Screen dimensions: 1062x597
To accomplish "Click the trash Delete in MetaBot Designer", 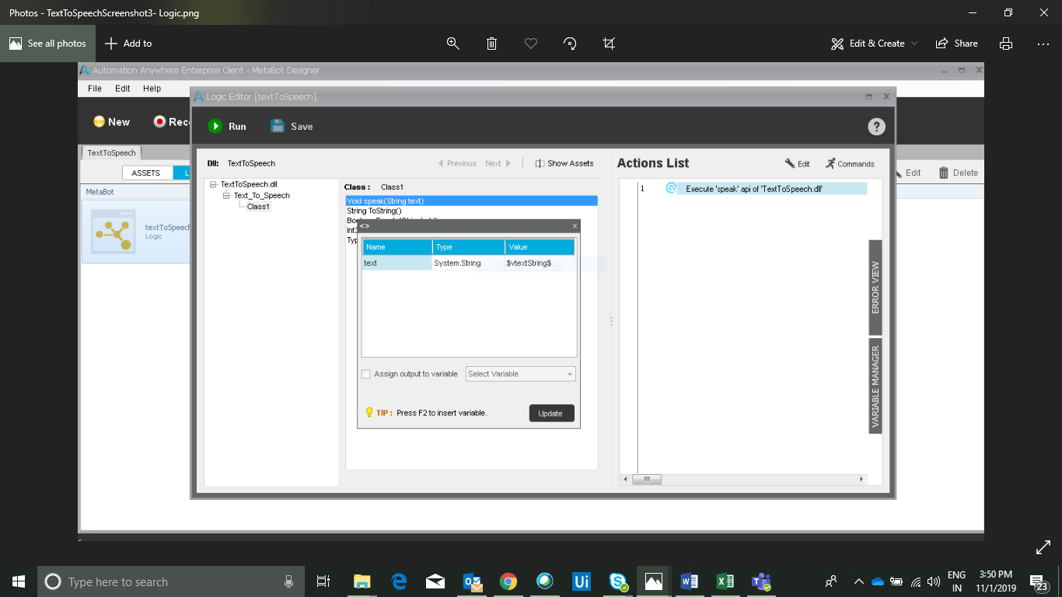I will 958,173.
